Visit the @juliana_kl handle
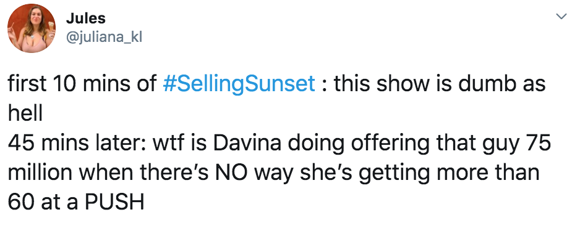This screenshot has width=580, height=228. pyautogui.click(x=104, y=37)
